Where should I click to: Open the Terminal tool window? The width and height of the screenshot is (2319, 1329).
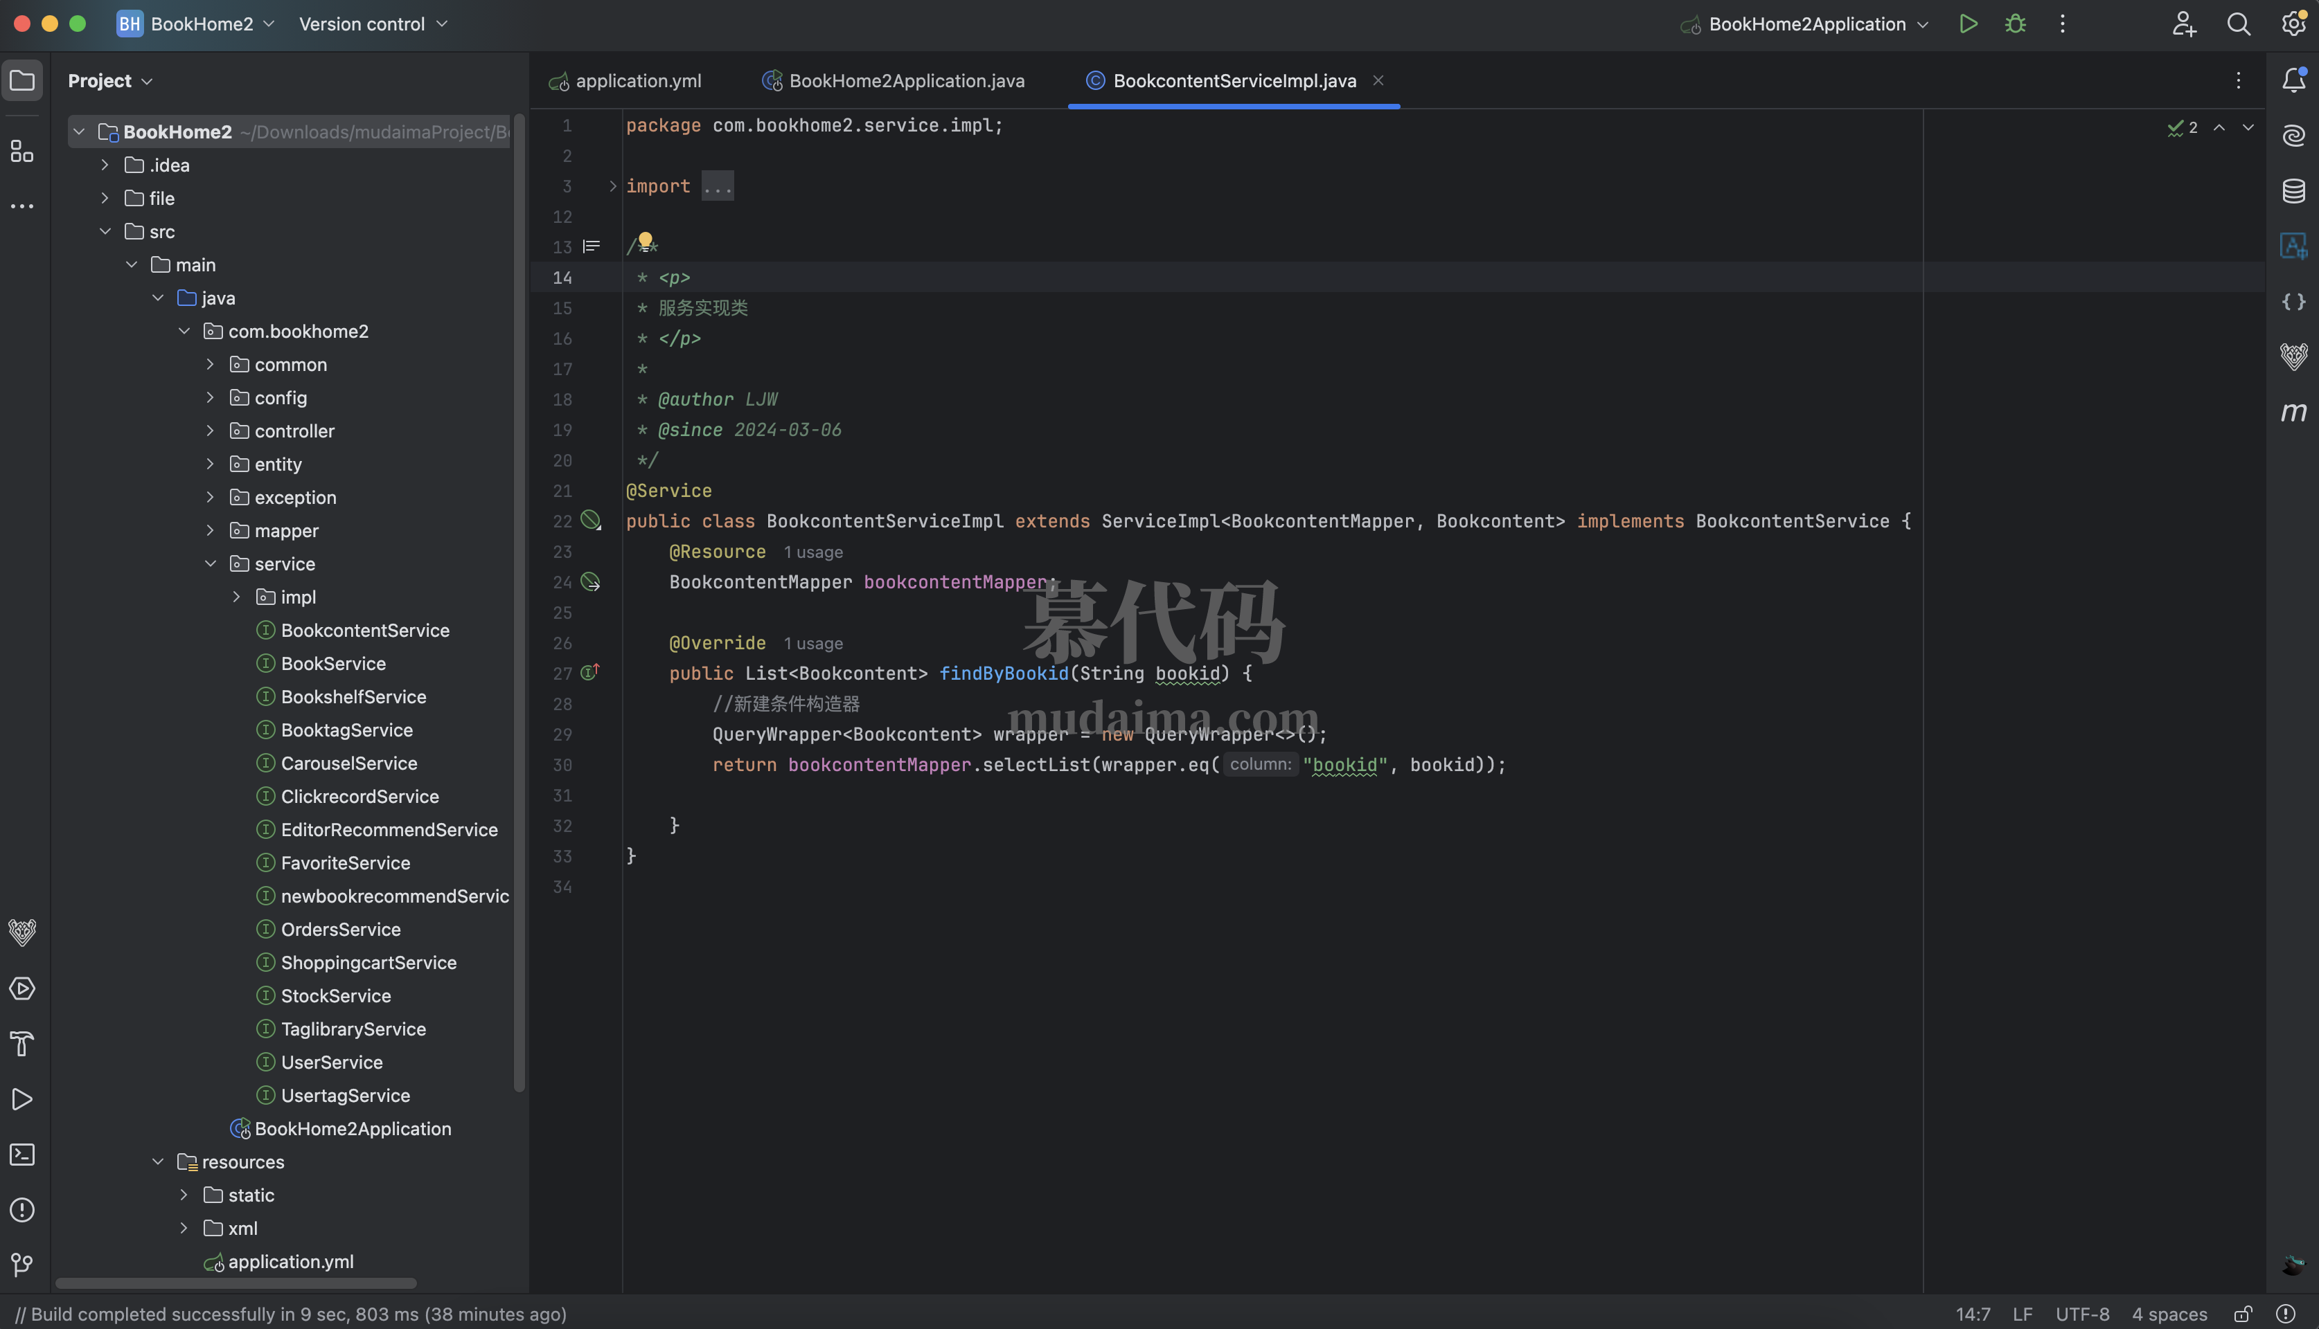coord(22,1155)
